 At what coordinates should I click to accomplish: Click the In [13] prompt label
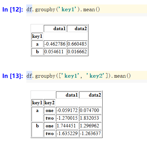click(x=13, y=76)
